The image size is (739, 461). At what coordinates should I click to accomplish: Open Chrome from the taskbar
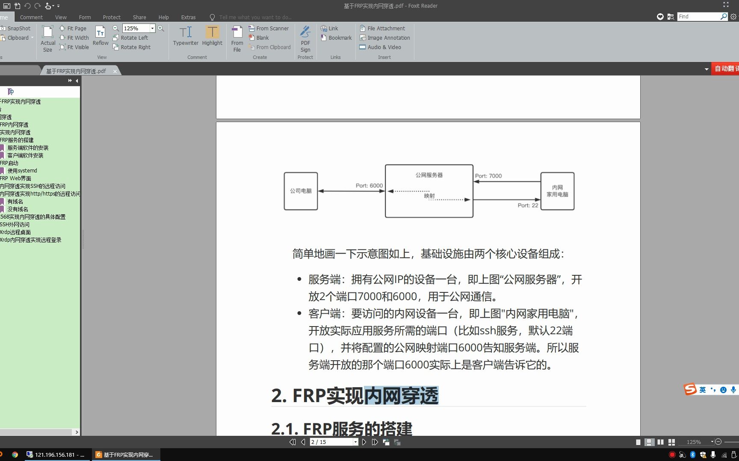point(15,455)
